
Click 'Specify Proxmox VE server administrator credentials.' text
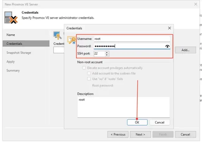[58, 18]
